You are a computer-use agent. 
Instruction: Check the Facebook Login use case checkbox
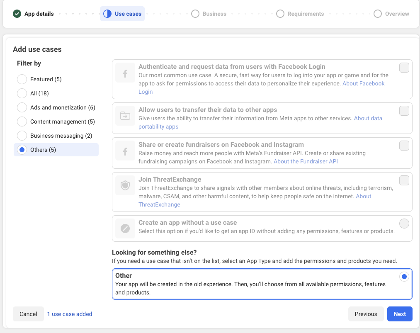click(x=404, y=68)
